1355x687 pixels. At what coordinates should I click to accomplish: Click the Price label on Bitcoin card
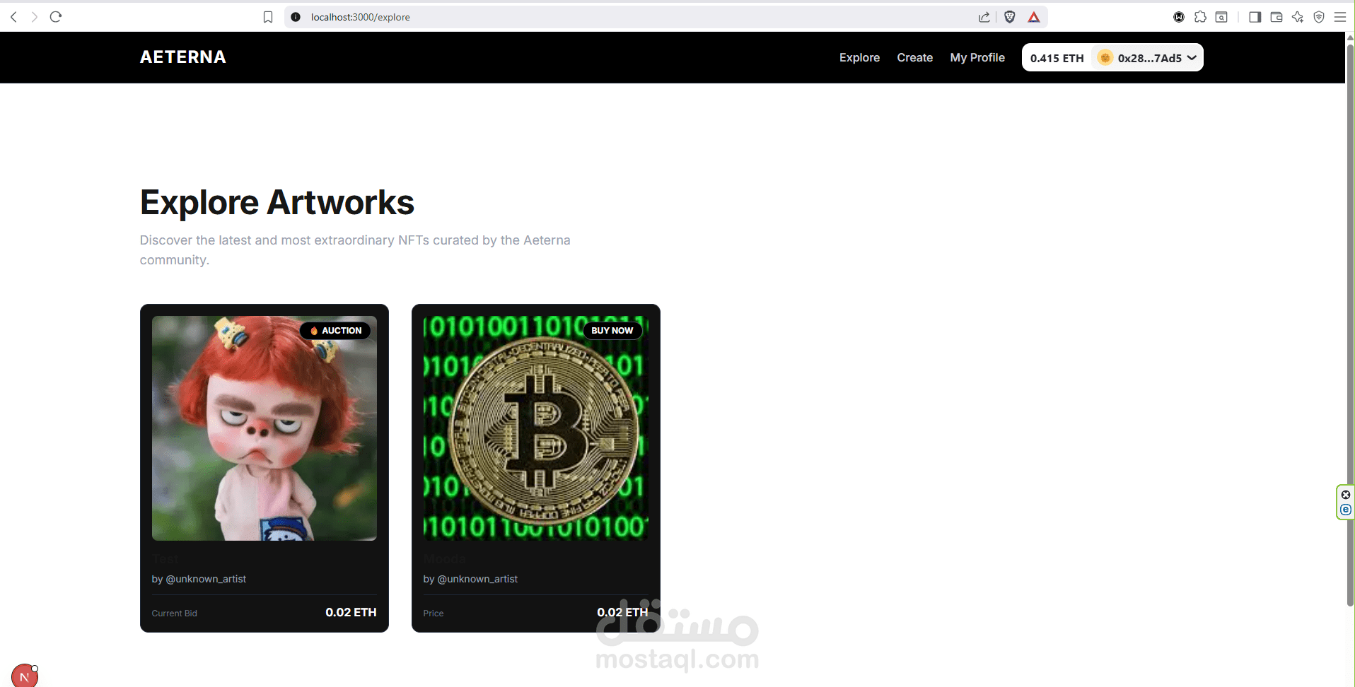tap(434, 613)
